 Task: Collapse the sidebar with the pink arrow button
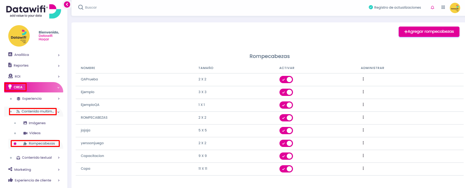(67, 4)
